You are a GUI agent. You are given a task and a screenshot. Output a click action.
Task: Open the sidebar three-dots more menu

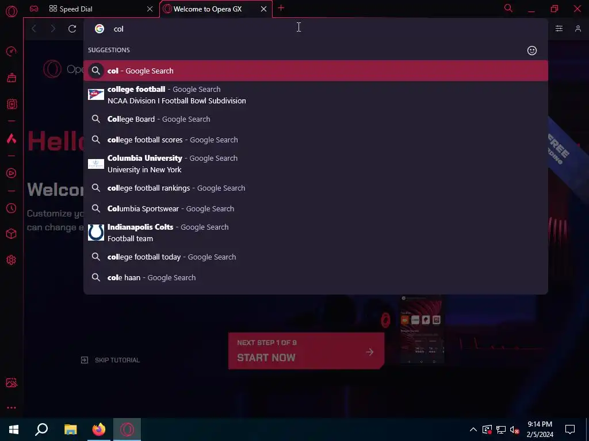pyautogui.click(x=12, y=408)
